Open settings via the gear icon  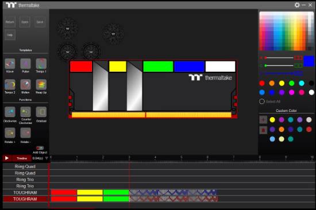[297, 5]
